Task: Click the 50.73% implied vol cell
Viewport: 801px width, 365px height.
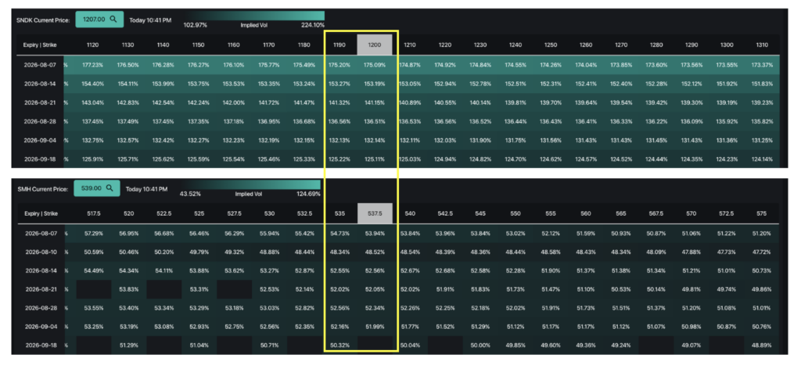Action: click(762, 270)
